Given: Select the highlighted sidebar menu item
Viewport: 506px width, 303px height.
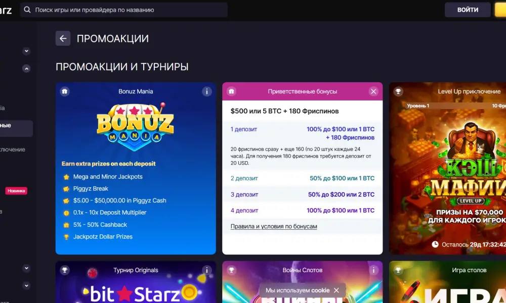Looking at the screenshot, I should [16, 128].
